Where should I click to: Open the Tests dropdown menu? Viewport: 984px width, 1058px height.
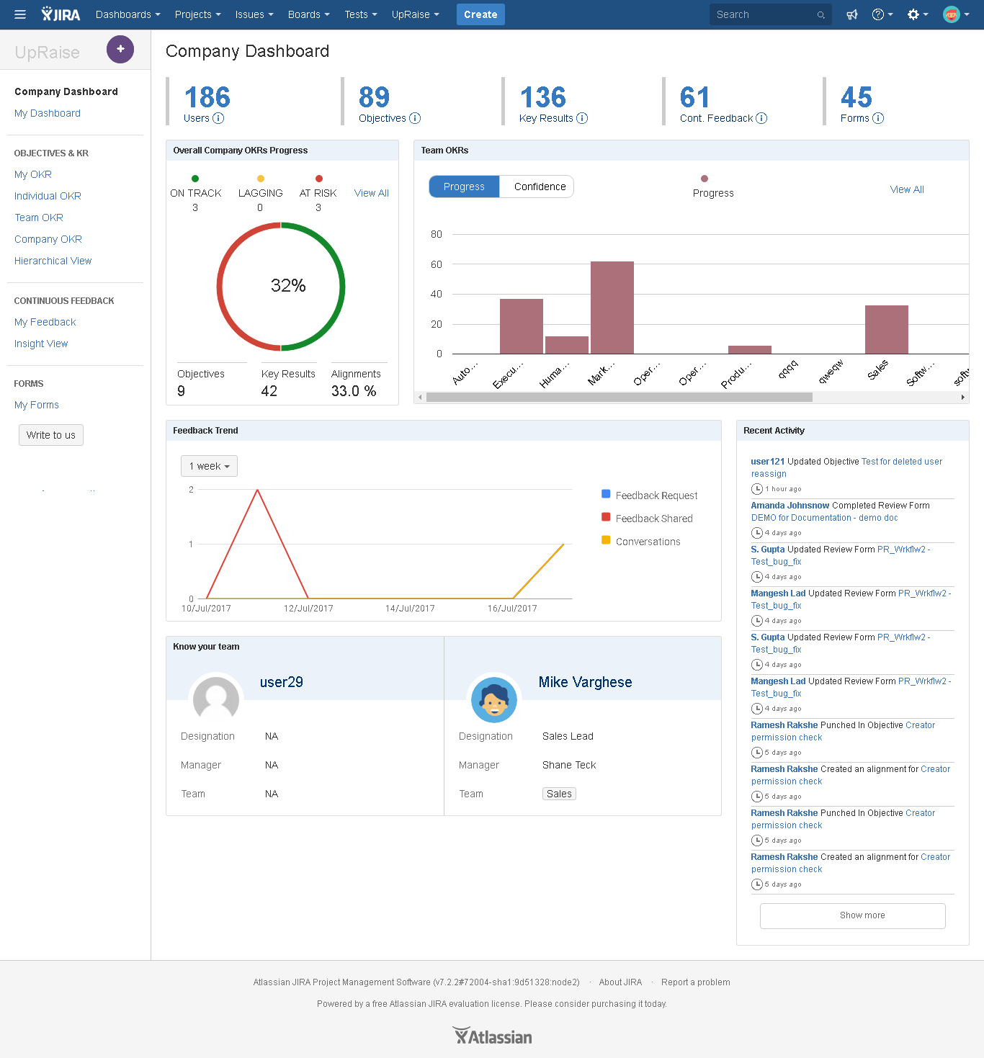point(360,14)
